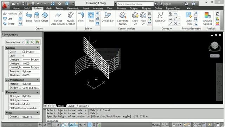
Task: Switch to the Home ribbon tab
Action: pyautogui.click(x=16, y=8)
